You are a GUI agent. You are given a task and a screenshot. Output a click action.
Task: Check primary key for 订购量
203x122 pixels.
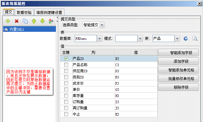tap(66, 102)
